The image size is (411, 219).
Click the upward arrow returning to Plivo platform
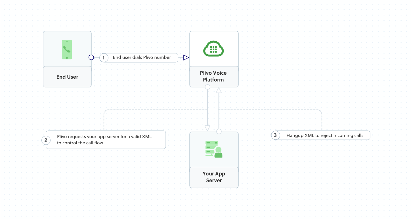[x=219, y=91]
